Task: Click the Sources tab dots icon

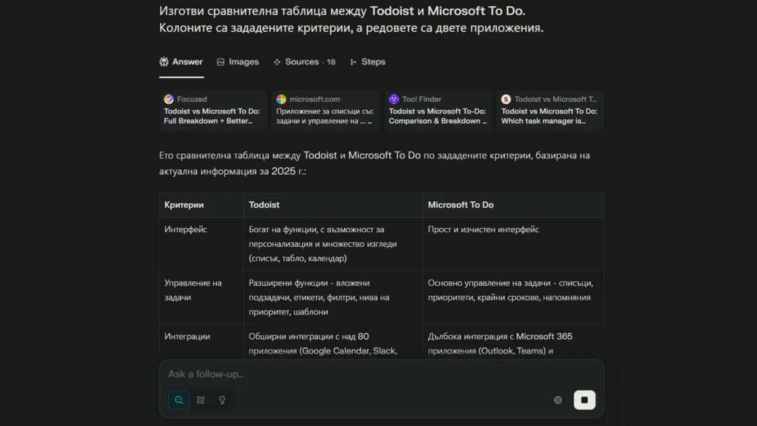Action: (277, 62)
